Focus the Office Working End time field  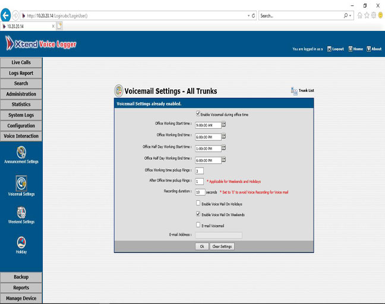coord(208,137)
